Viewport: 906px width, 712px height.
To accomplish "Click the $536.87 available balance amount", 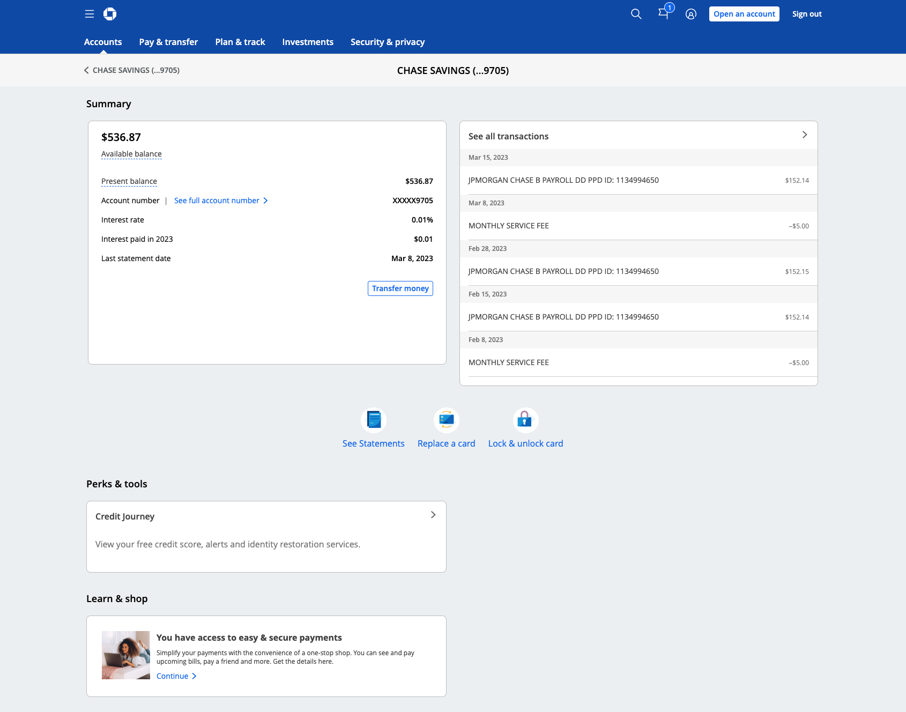I will pos(121,137).
